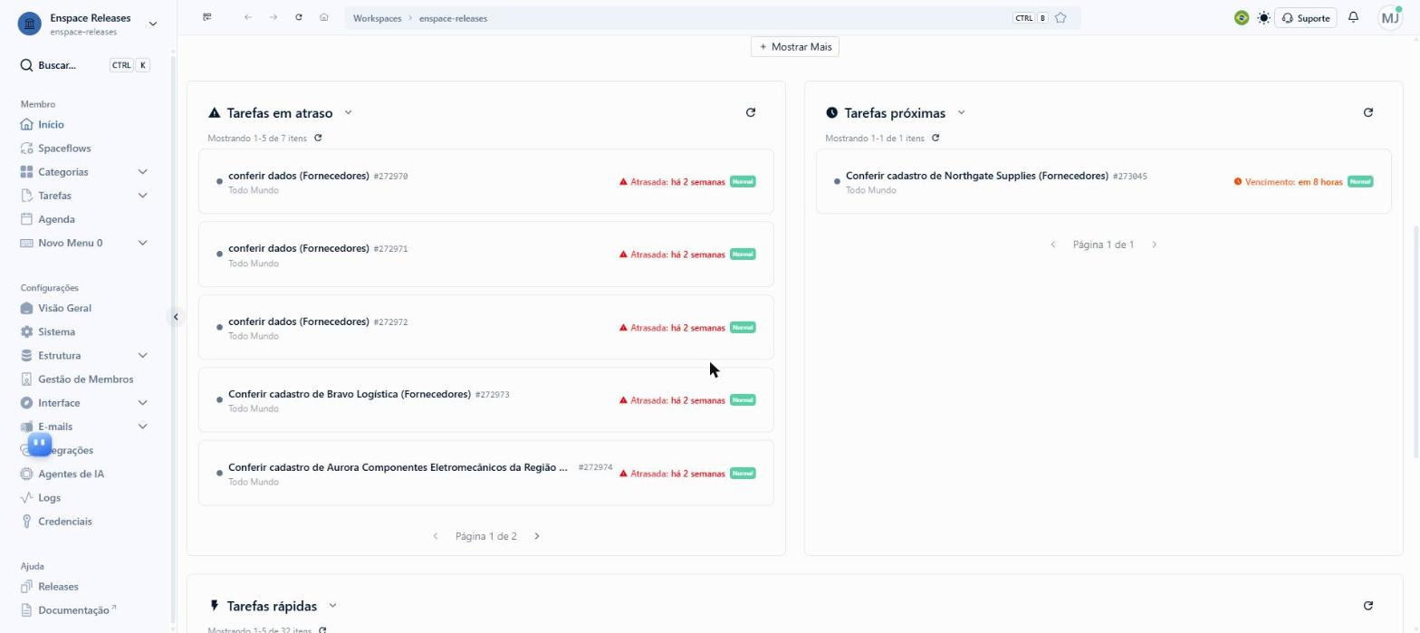This screenshot has width=1420, height=633.
Task: Go to Início in sidebar
Action: point(51,125)
